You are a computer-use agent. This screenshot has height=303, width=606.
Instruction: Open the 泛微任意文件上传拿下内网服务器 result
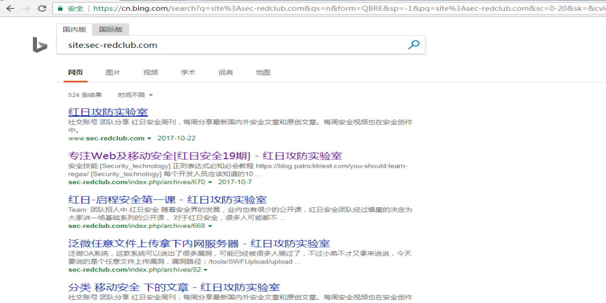(x=199, y=244)
